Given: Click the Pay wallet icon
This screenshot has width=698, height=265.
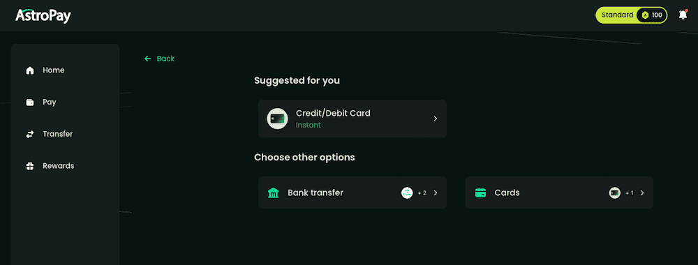Looking at the screenshot, I should click(x=30, y=103).
